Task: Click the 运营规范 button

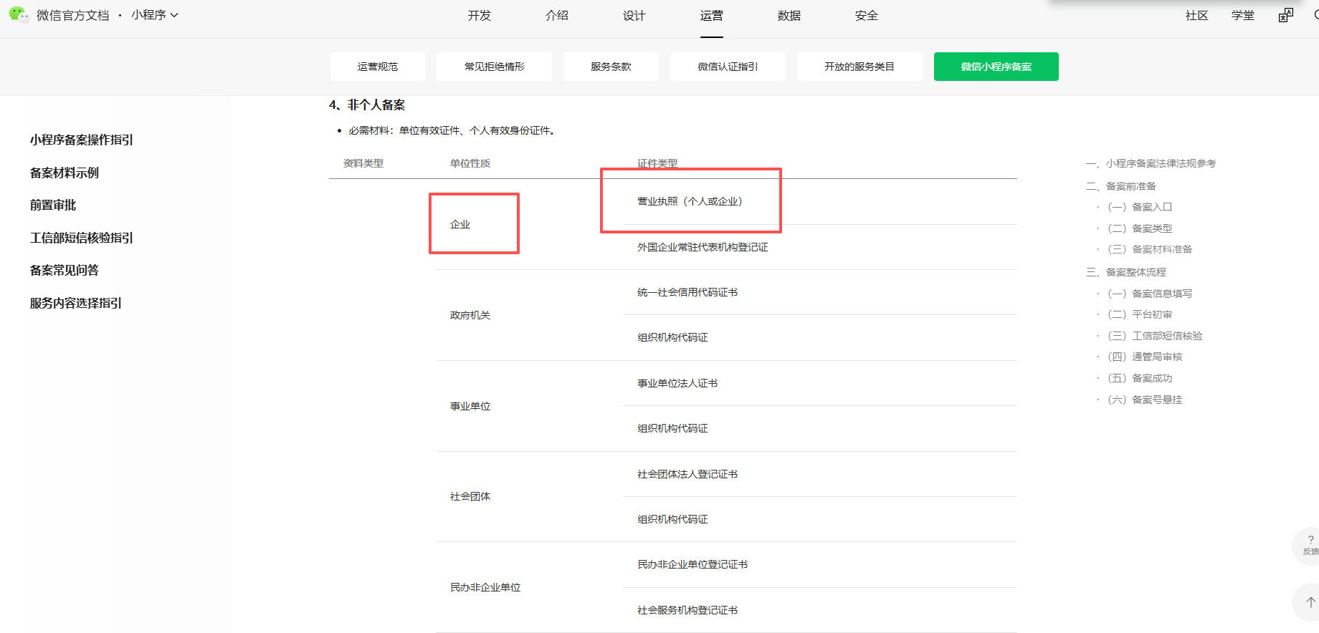Action: 378,67
